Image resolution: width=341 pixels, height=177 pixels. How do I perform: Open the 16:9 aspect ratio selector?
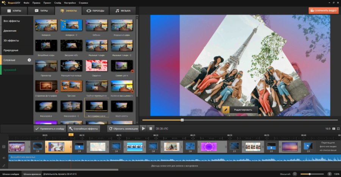click(328, 129)
